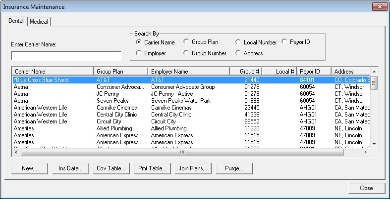Choose the Group Number search option
390x199 pixels.
click(186, 53)
